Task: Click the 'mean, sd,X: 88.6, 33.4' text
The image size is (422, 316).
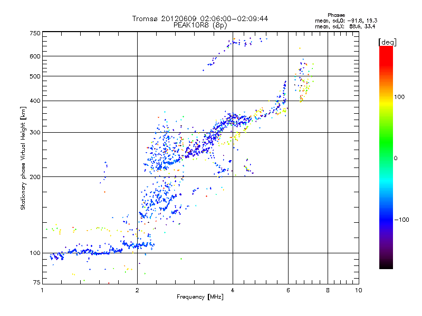Action: (x=345, y=26)
